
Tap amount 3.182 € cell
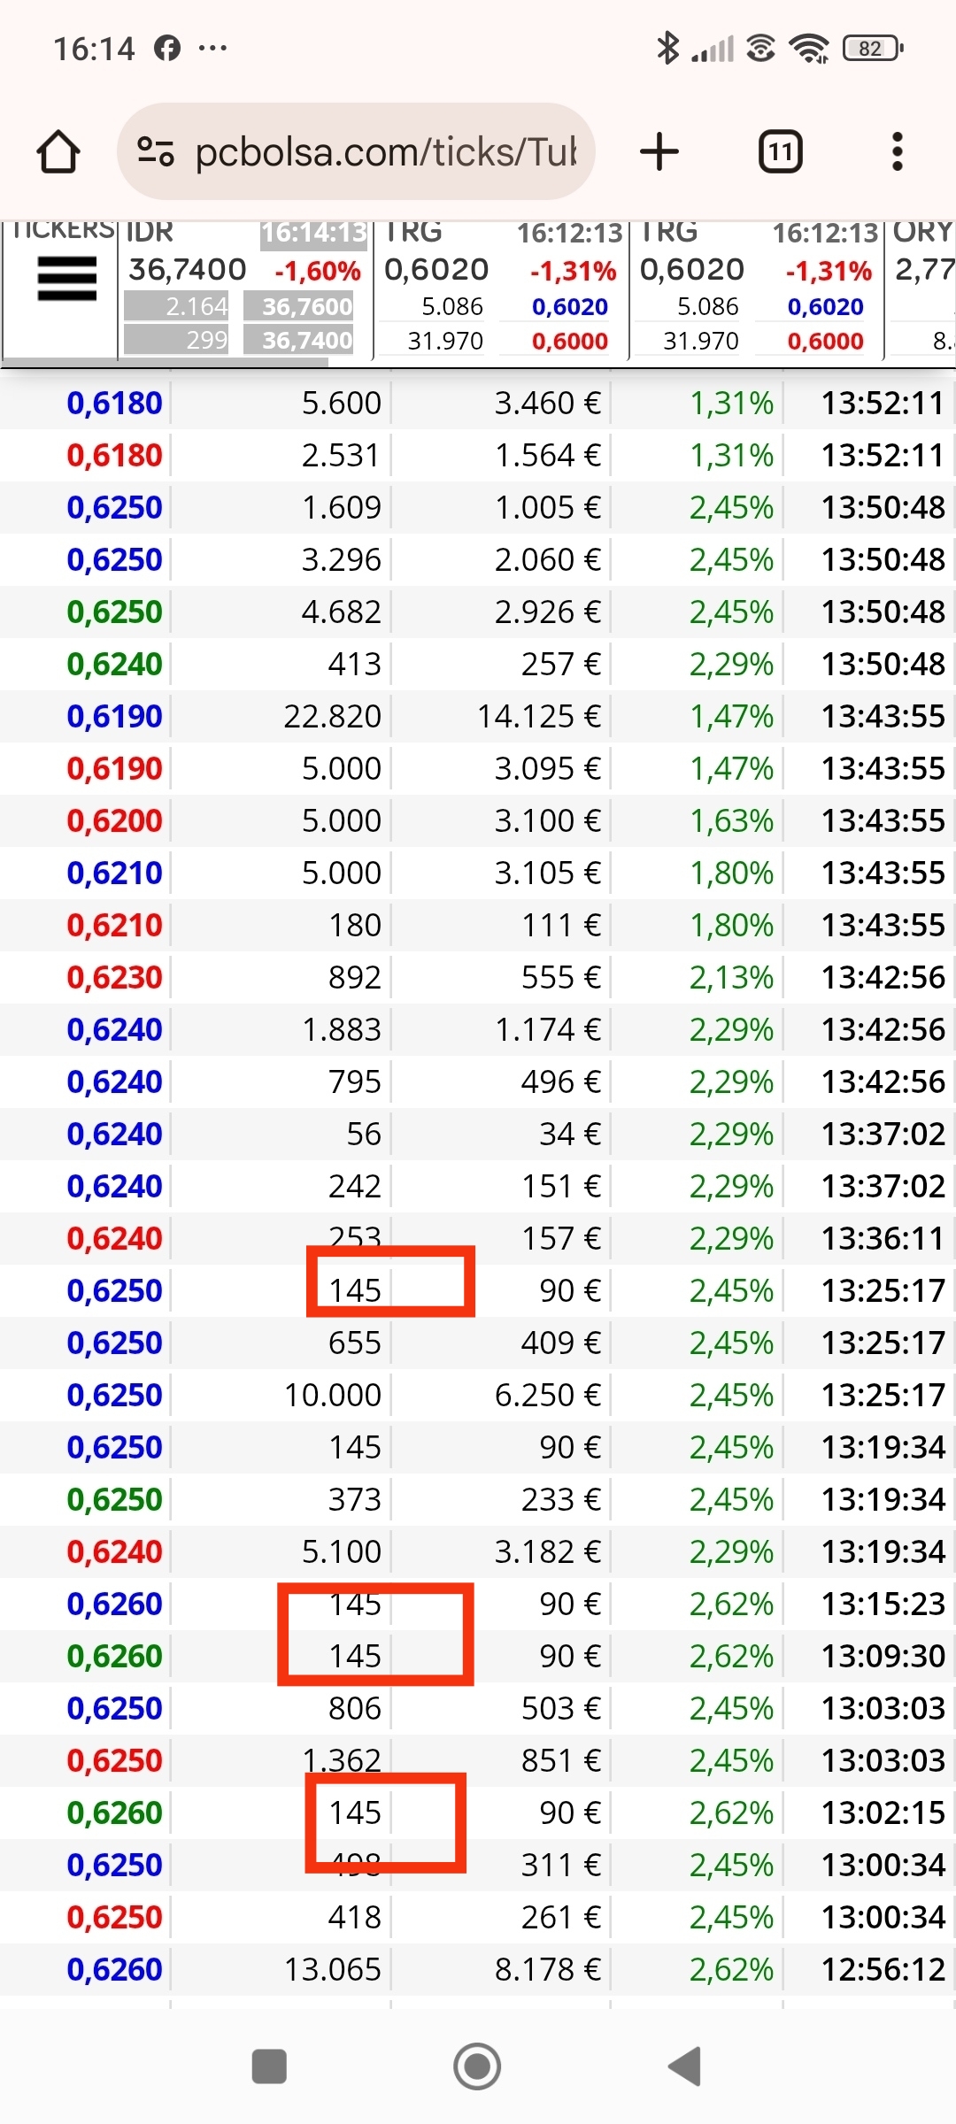click(547, 1551)
